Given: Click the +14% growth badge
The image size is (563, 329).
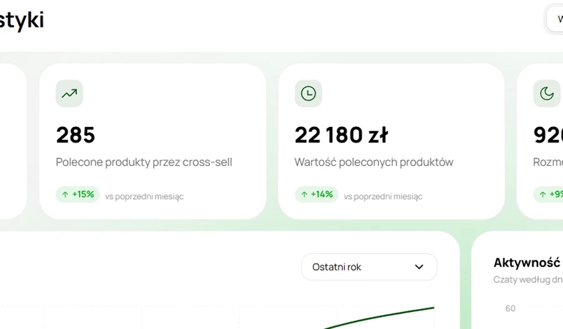Looking at the screenshot, I should [317, 195].
